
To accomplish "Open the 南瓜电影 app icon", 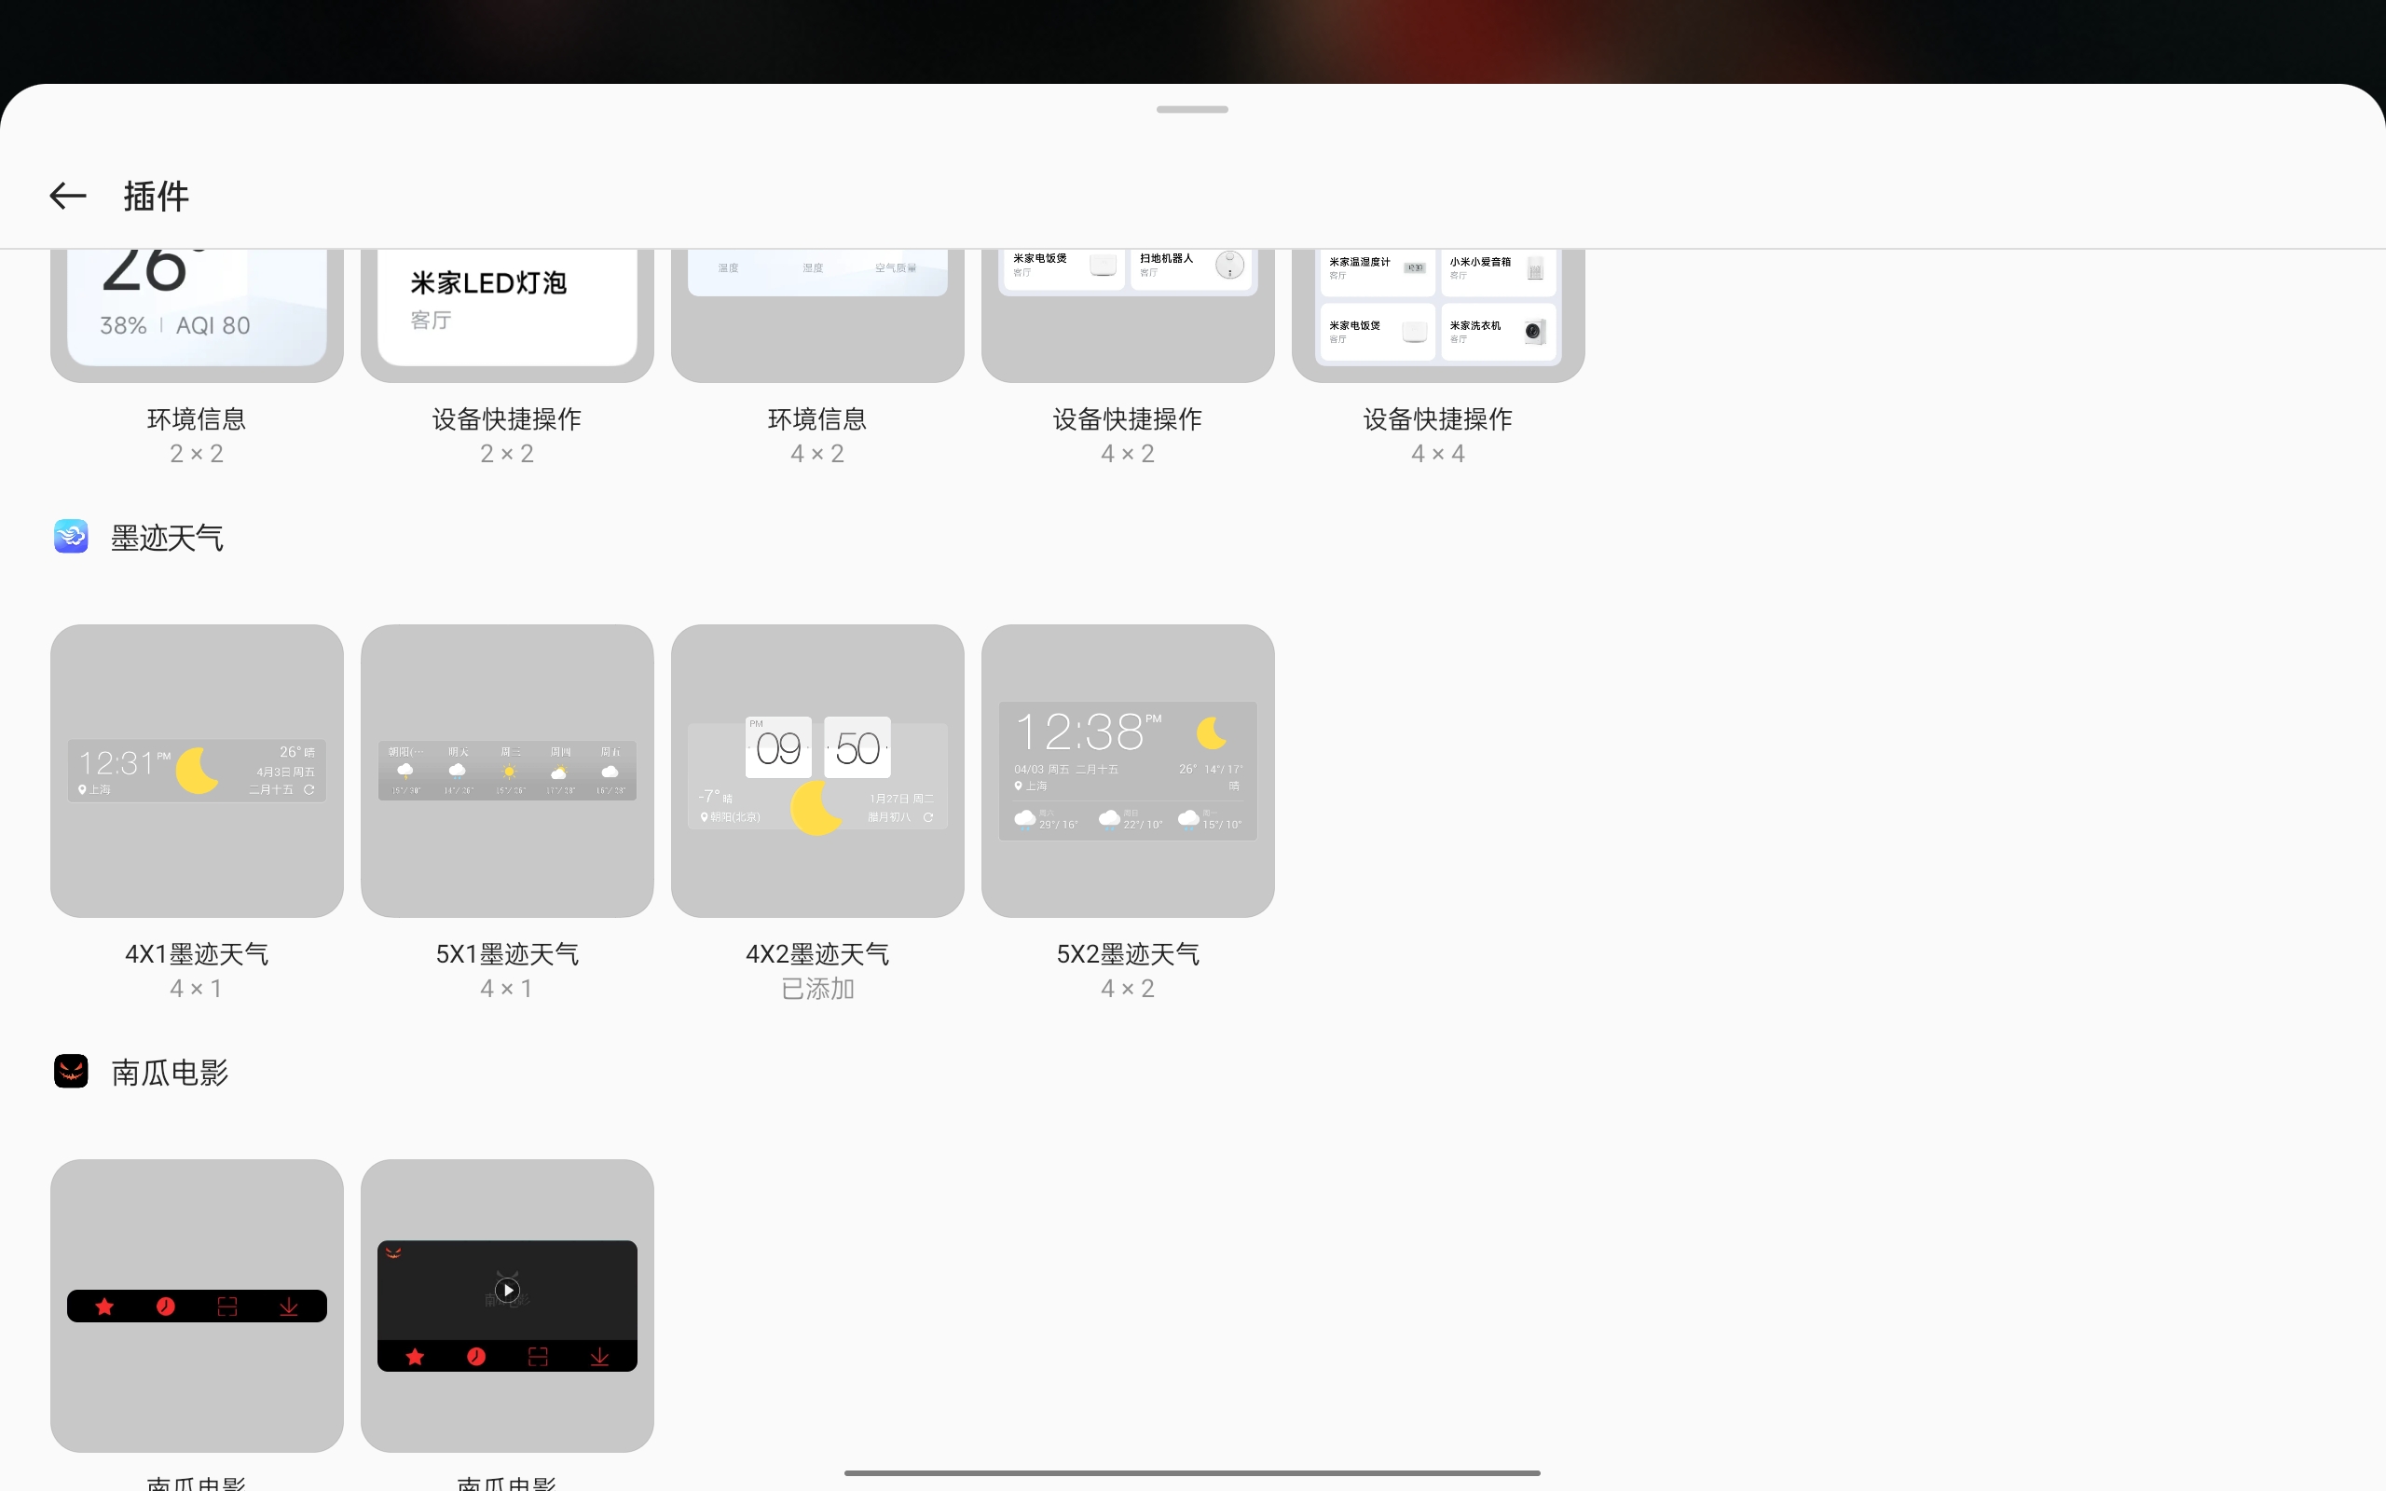I will pyautogui.click(x=70, y=1071).
